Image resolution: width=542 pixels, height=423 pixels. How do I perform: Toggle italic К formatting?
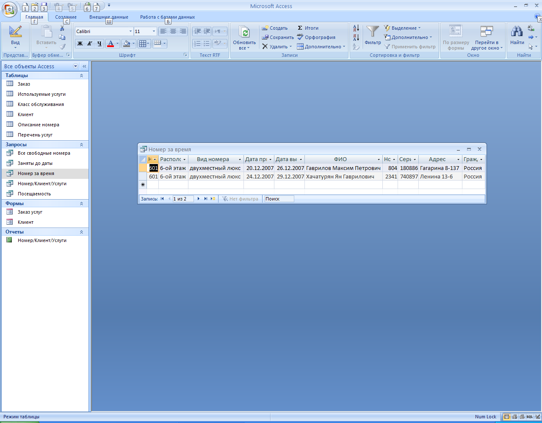90,44
